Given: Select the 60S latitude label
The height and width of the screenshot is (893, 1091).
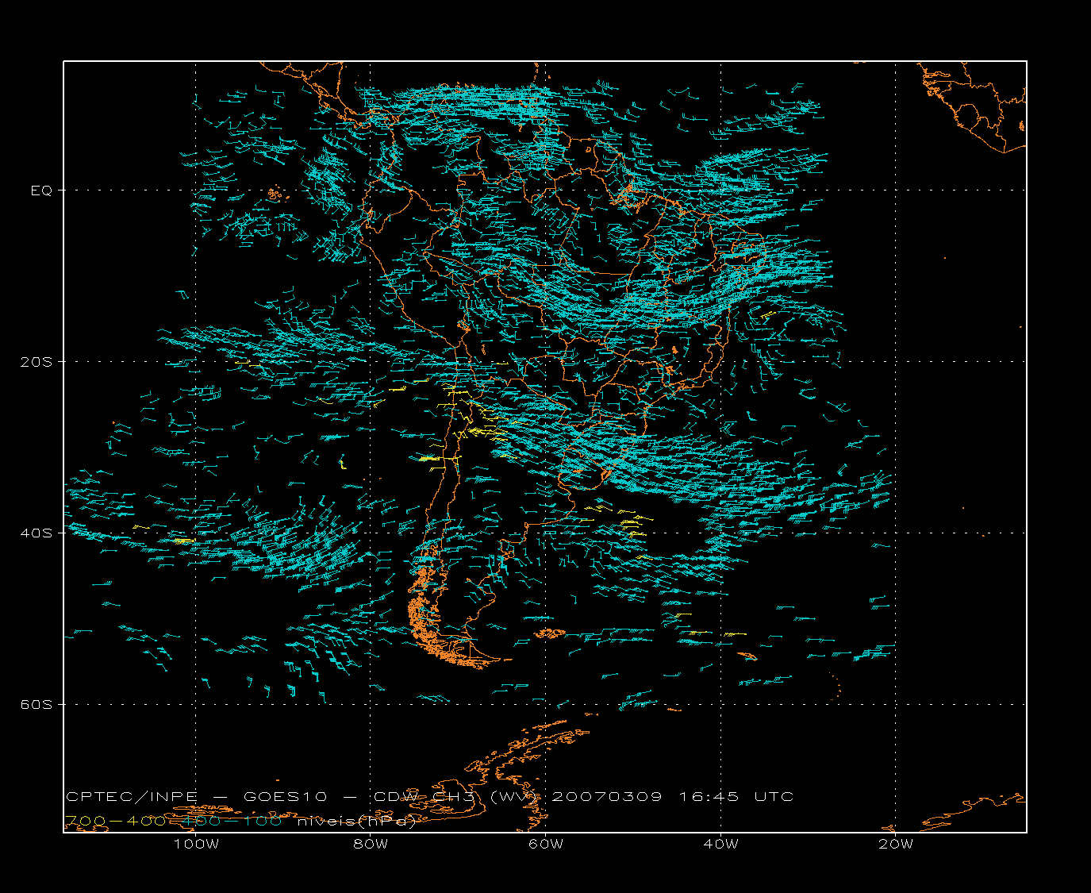Looking at the screenshot, I should (x=36, y=705).
